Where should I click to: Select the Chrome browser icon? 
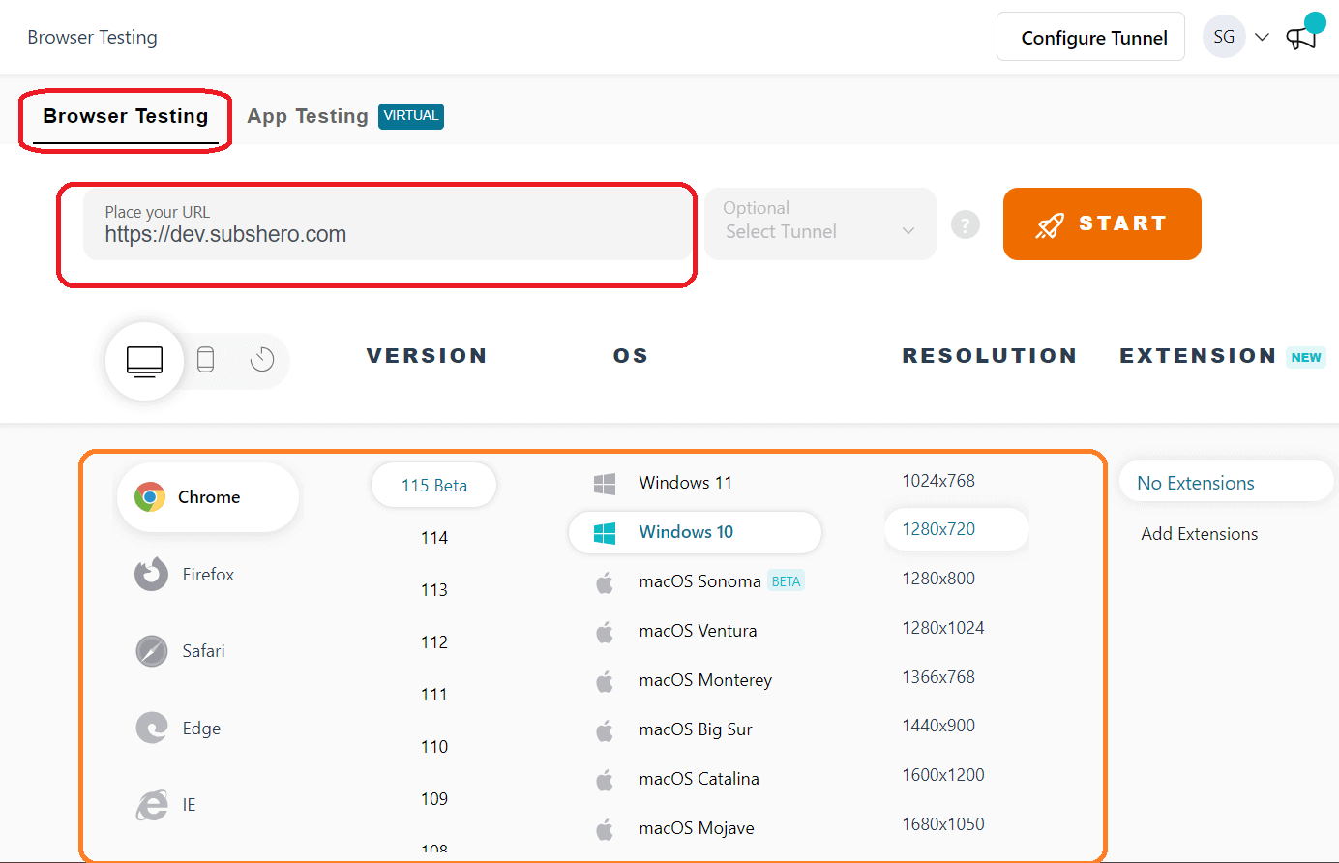[150, 497]
